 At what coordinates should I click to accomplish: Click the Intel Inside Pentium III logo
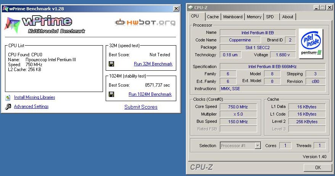click(311, 44)
